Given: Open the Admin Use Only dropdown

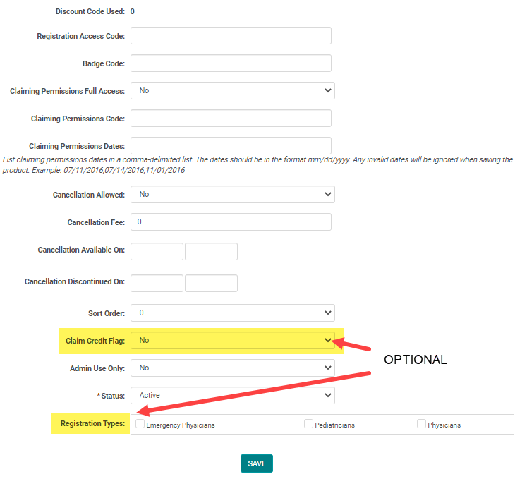Looking at the screenshot, I should coord(232,368).
